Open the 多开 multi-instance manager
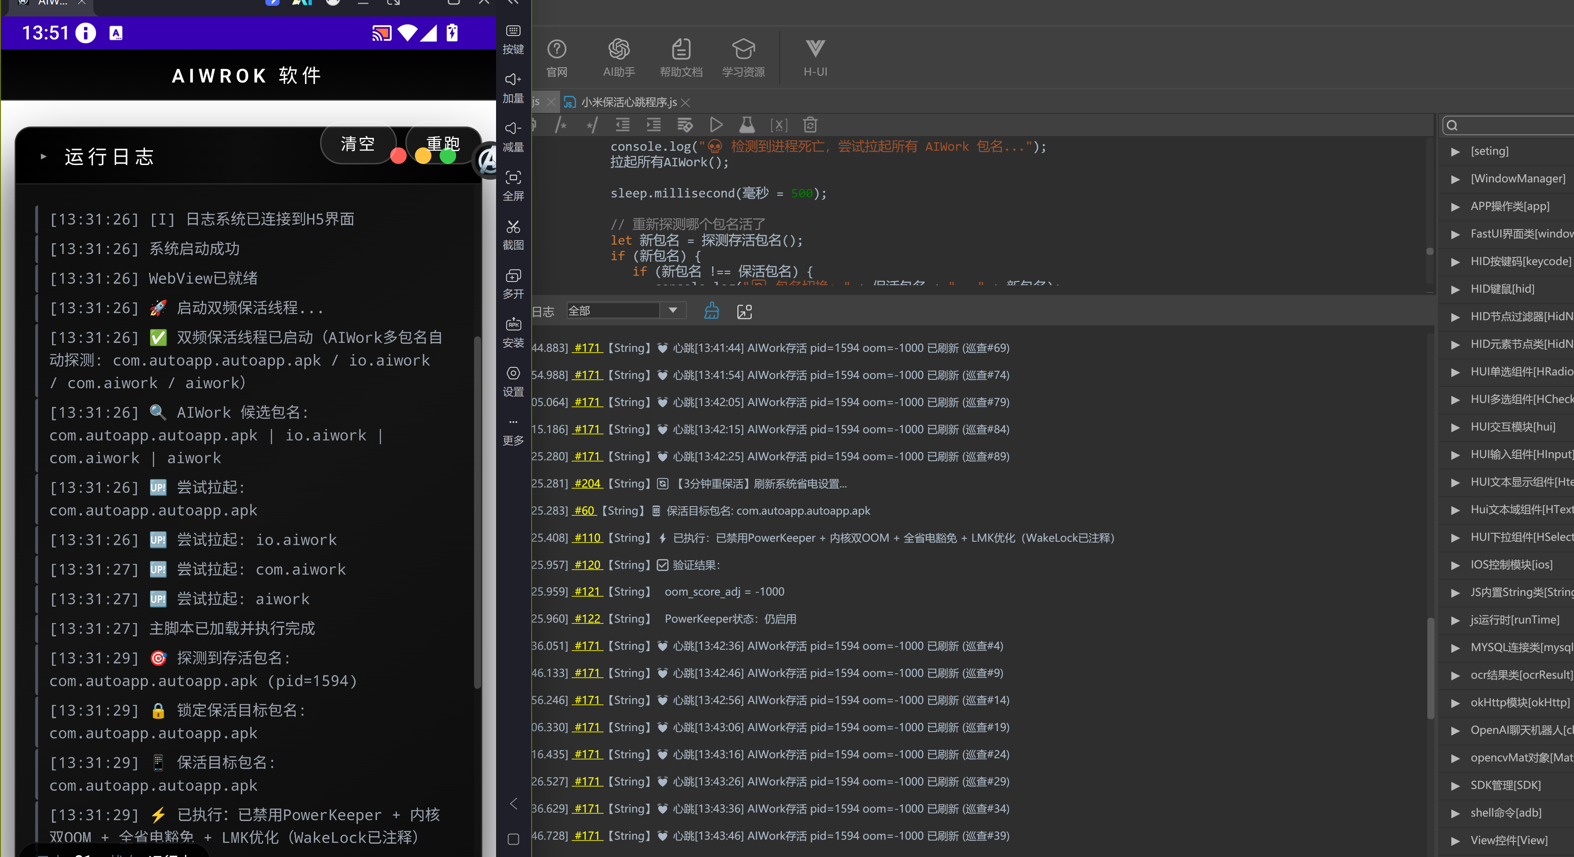The height and width of the screenshot is (857, 1574). pos(513,284)
